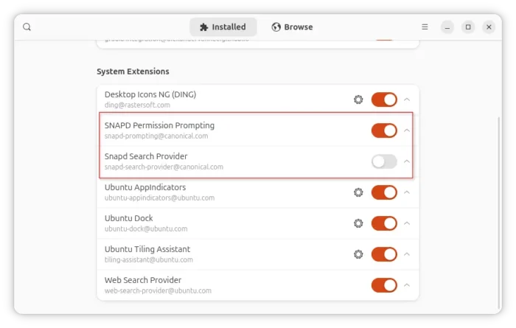Open Ubuntu Dock settings gear
Viewport: 516px width, 328px height.
(358, 223)
